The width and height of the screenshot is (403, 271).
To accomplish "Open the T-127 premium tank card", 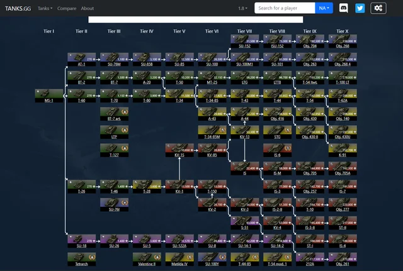I will tap(114, 150).
